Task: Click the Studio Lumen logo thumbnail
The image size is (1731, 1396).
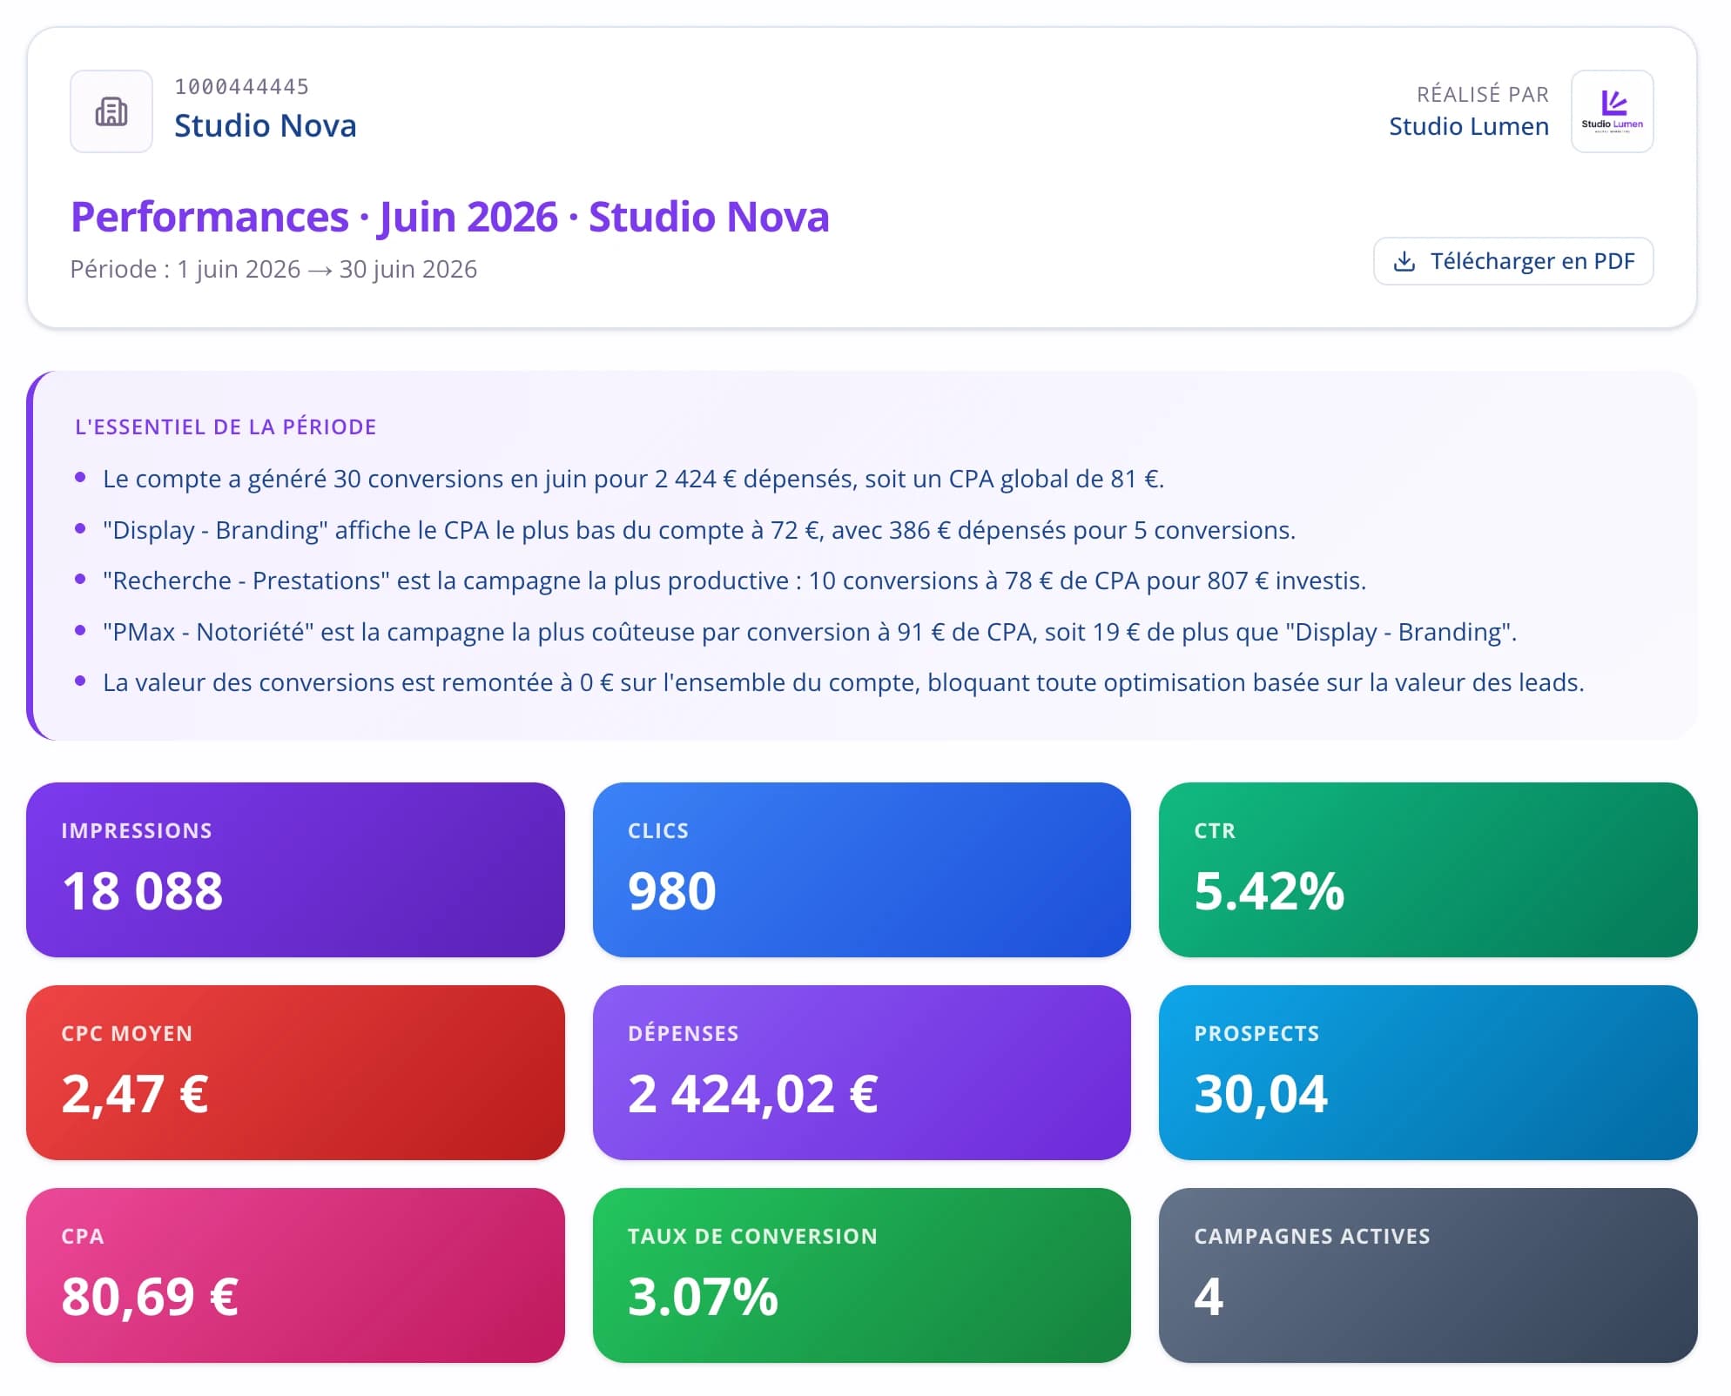Action: [1612, 111]
